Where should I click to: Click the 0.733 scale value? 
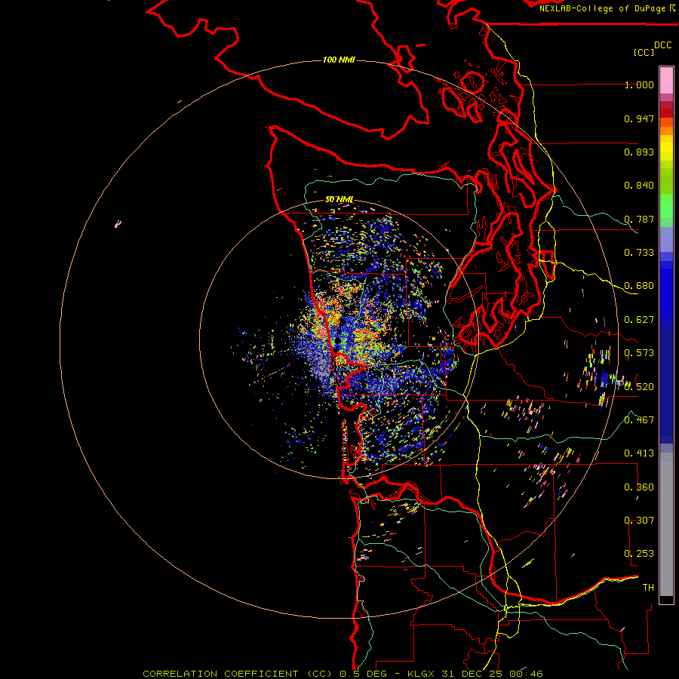[x=639, y=253]
